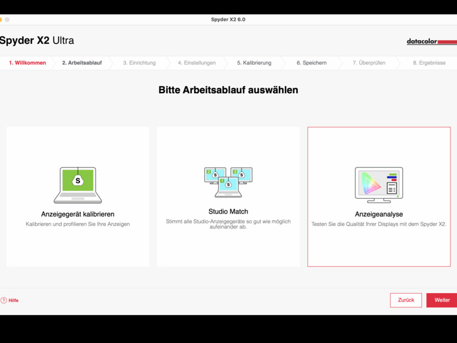Screen dimensions: 457x343
Task: Open the 8. Ergebnisse step
Action: [429, 63]
